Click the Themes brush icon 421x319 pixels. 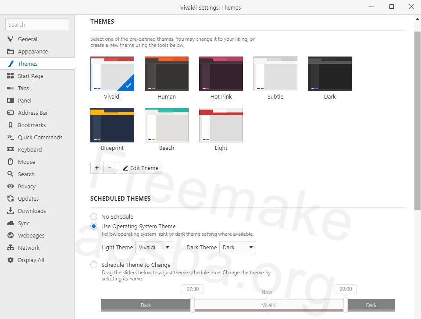point(11,64)
